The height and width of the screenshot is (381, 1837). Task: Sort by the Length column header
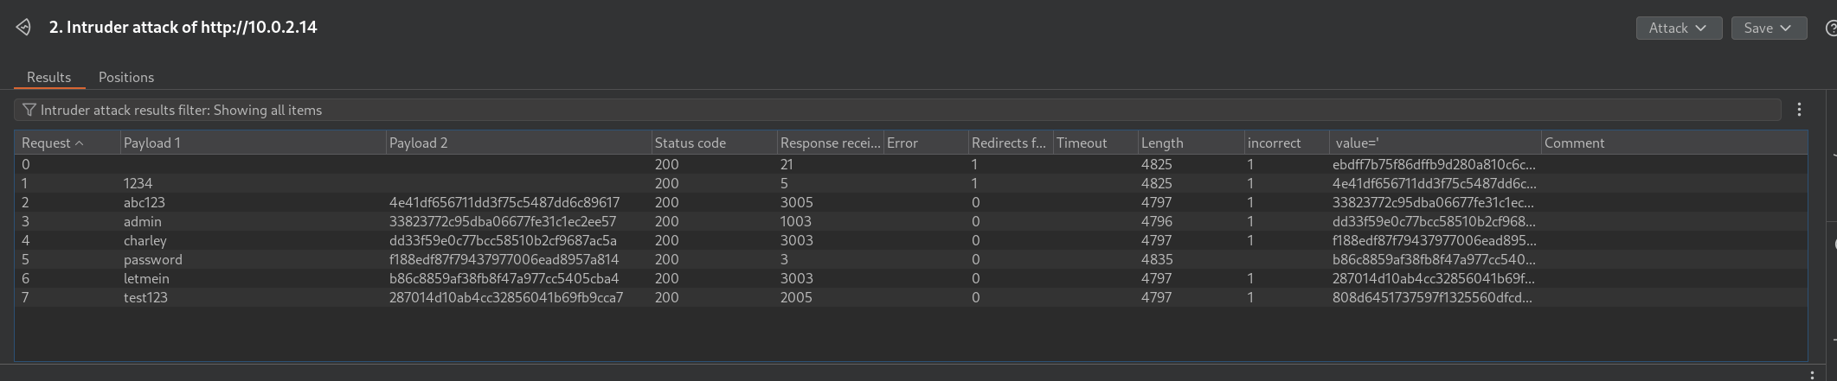click(x=1161, y=143)
